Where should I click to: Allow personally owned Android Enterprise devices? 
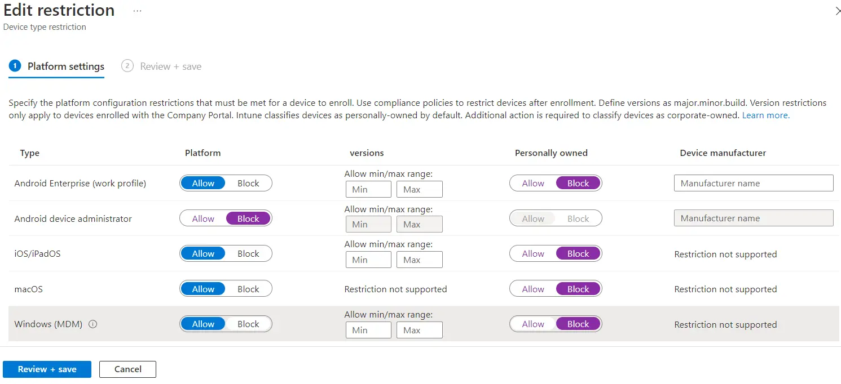533,184
